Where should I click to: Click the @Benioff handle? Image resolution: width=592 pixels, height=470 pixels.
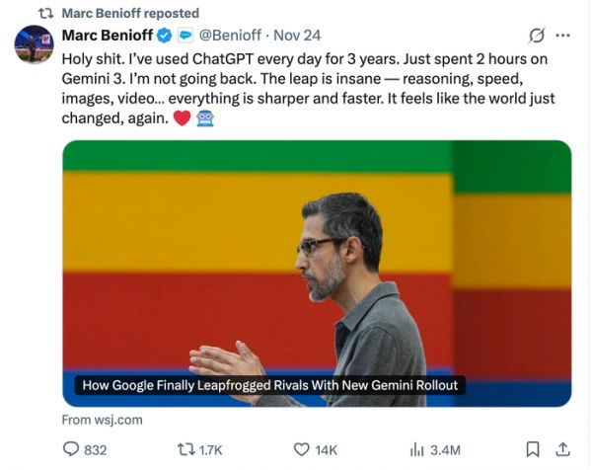click(230, 36)
